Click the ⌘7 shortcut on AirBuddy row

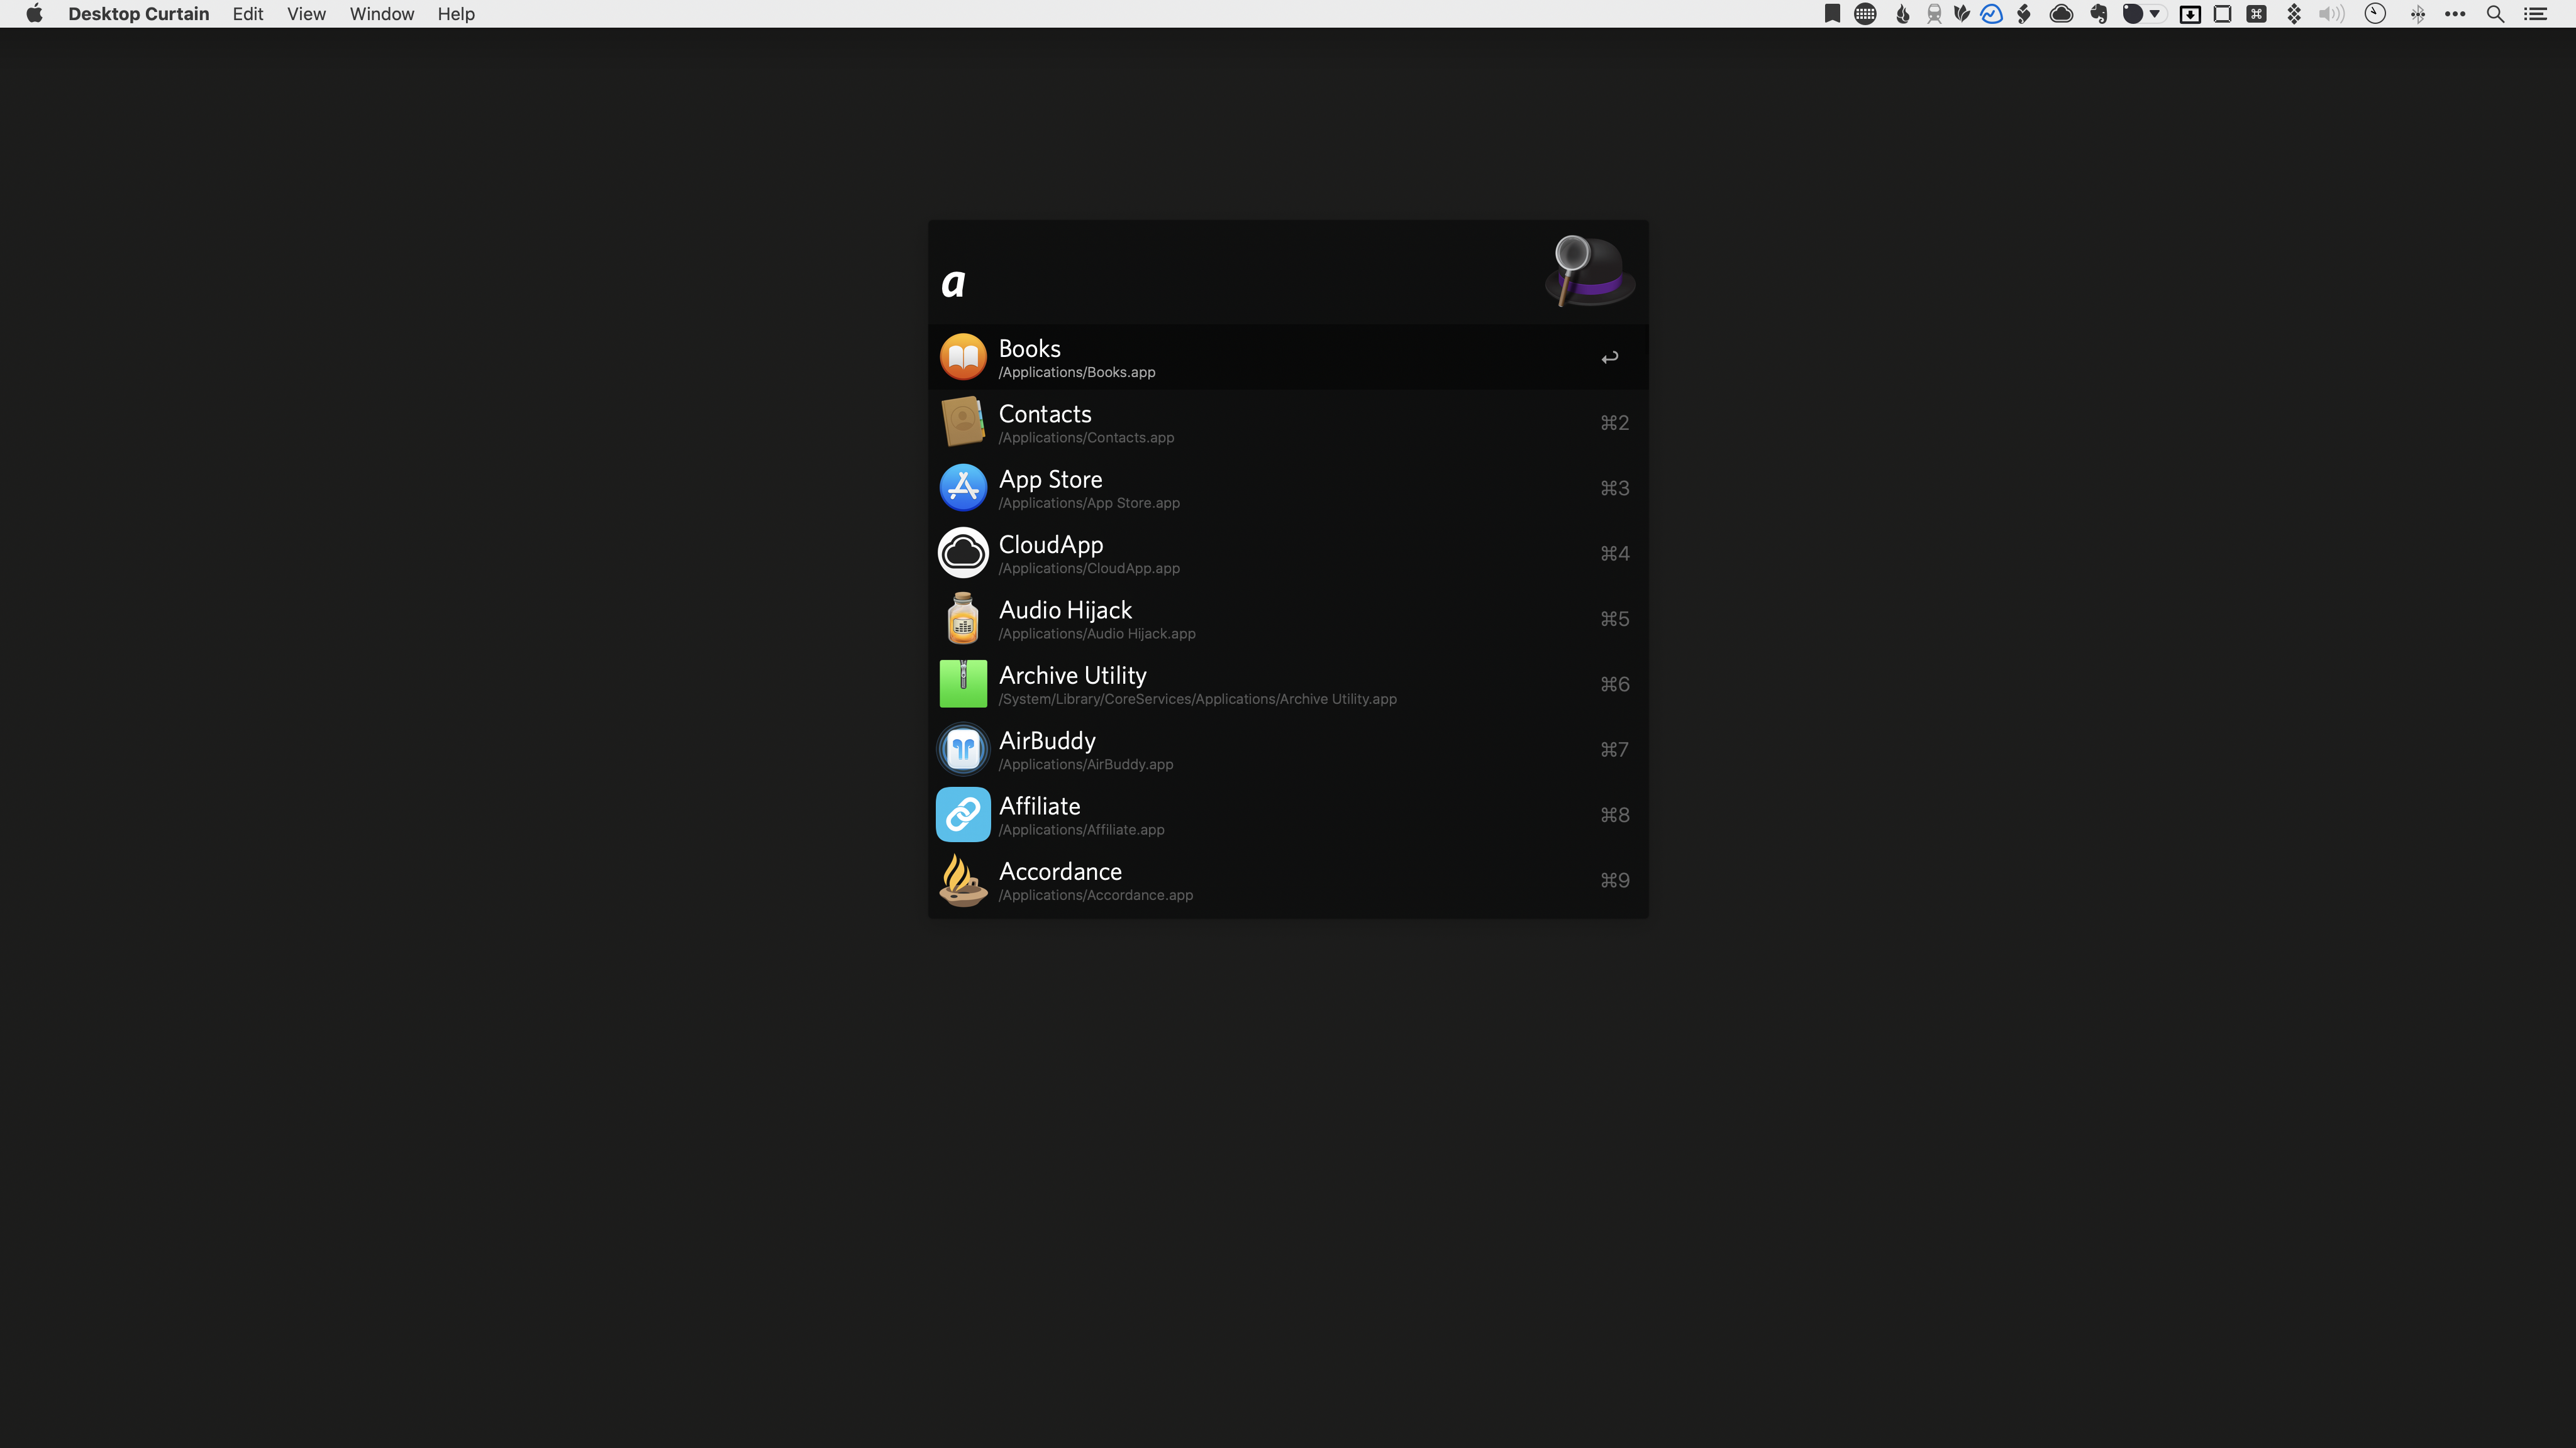pos(1614,750)
